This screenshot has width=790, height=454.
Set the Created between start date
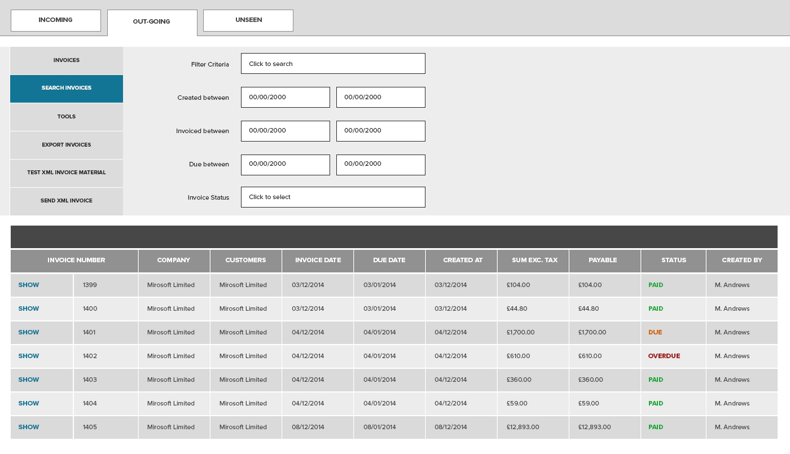coord(285,98)
